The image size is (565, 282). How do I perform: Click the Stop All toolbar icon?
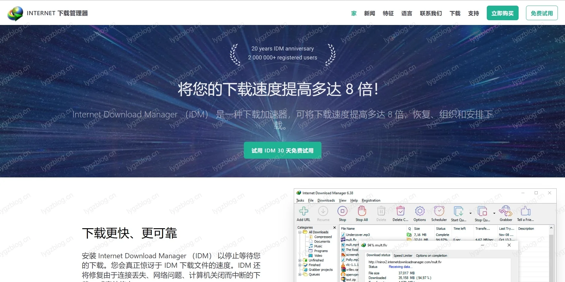[x=362, y=212]
